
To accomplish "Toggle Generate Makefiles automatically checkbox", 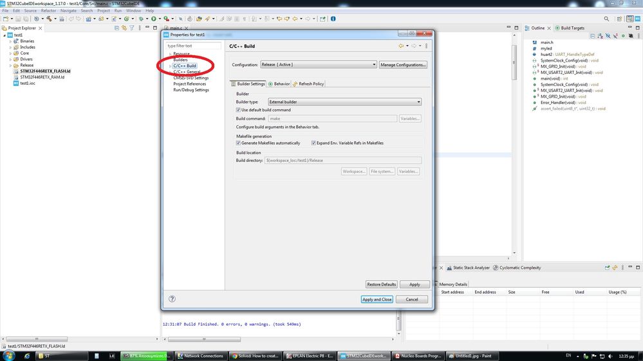I will click(x=238, y=143).
